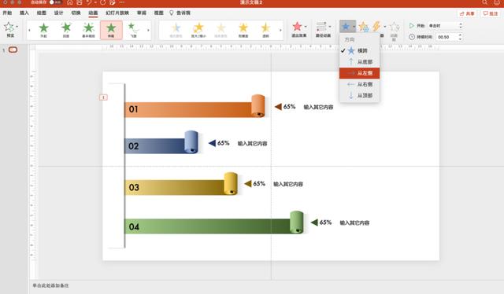The width and height of the screenshot is (504, 294).
Task: Open the 切换 (Transitions) tab
Action: click(76, 13)
